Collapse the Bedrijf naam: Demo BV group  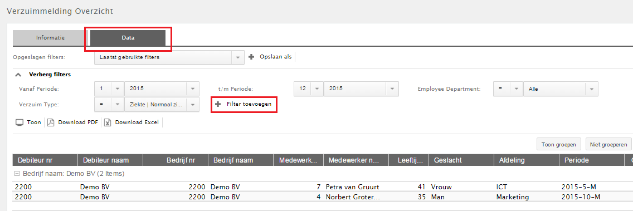[x=17, y=174]
